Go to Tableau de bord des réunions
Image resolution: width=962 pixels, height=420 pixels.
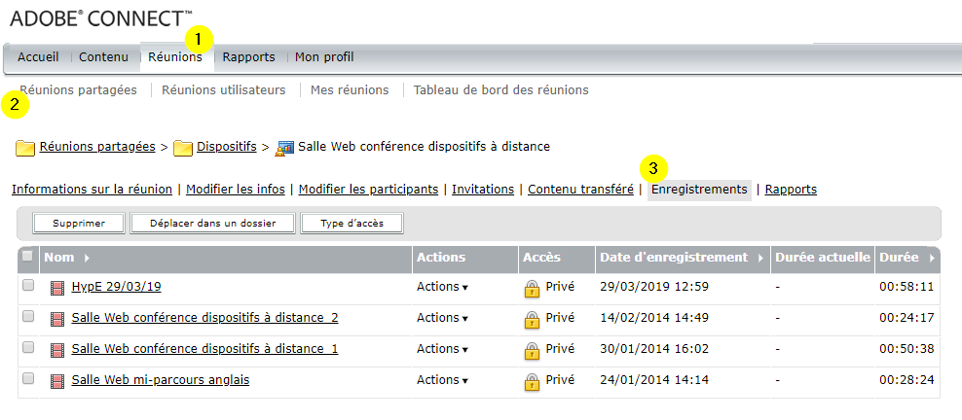coord(500,90)
